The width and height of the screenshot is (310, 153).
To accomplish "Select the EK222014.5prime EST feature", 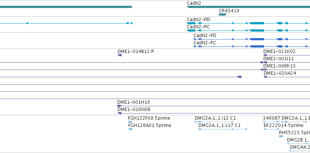I will (271, 129).
